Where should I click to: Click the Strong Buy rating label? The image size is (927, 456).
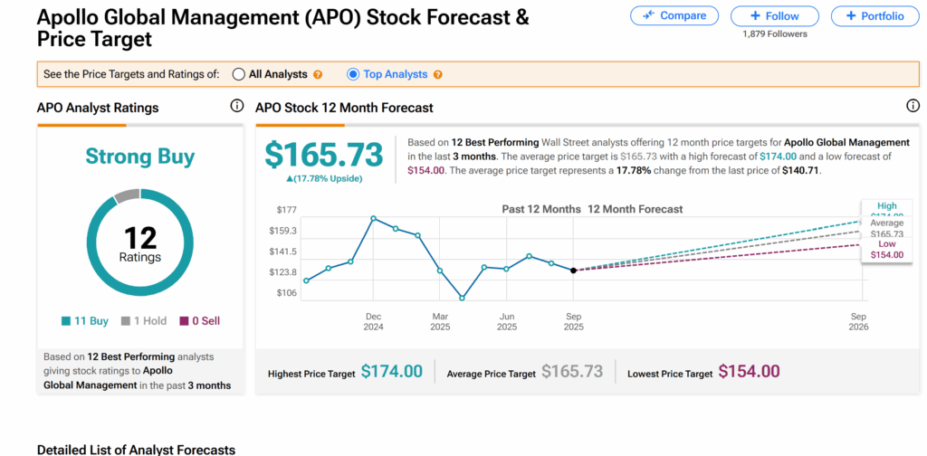point(140,157)
